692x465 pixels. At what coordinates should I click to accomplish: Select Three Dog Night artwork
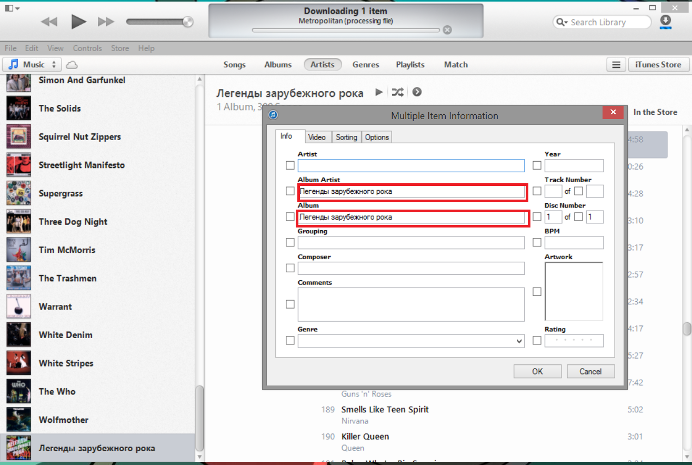[18, 222]
